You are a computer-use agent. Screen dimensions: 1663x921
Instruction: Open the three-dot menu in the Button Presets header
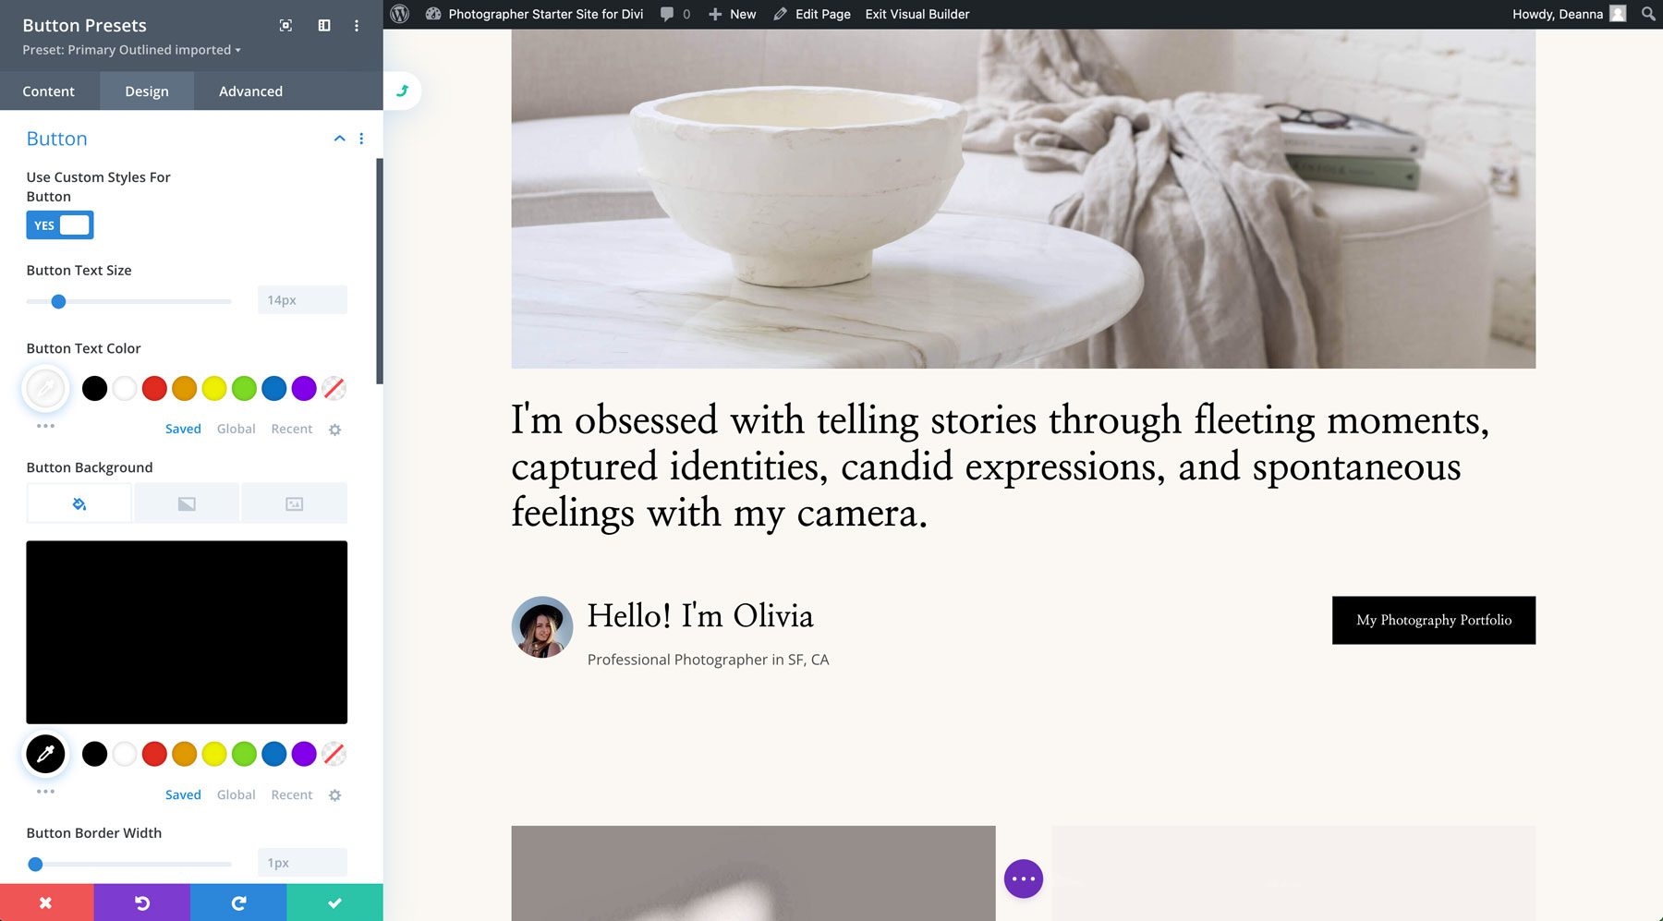click(357, 26)
